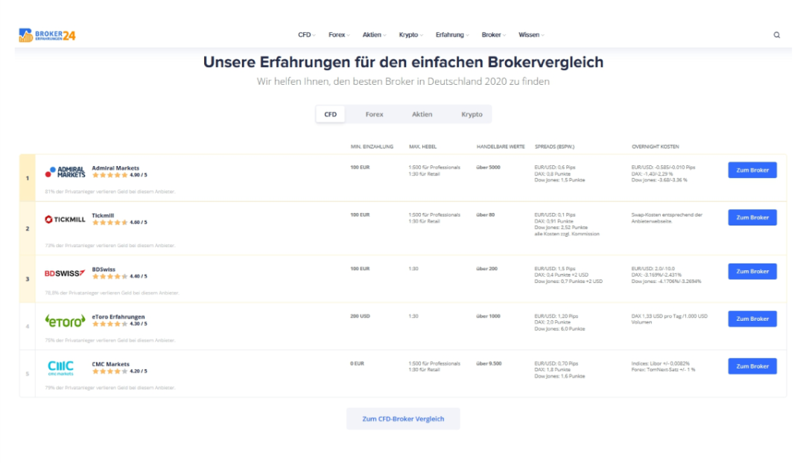Image resolution: width=806 pixels, height=463 pixels.
Task: Click '200 USD' minimum deposit value
Action: (360, 316)
